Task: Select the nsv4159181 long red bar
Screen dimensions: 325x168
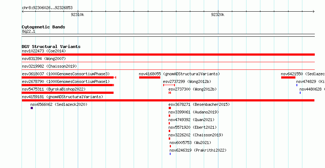Action: [x=168, y=100]
